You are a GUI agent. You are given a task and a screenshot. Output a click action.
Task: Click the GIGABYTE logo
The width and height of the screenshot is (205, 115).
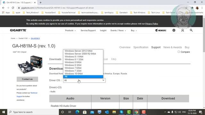[x=18, y=30]
